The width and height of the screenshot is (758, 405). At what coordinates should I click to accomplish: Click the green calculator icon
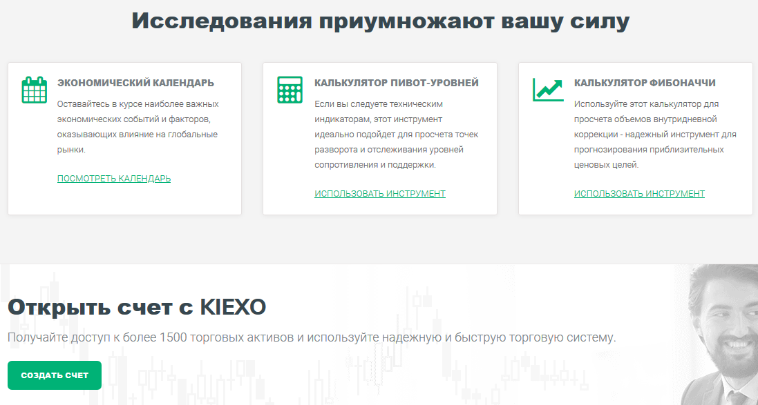pos(290,89)
